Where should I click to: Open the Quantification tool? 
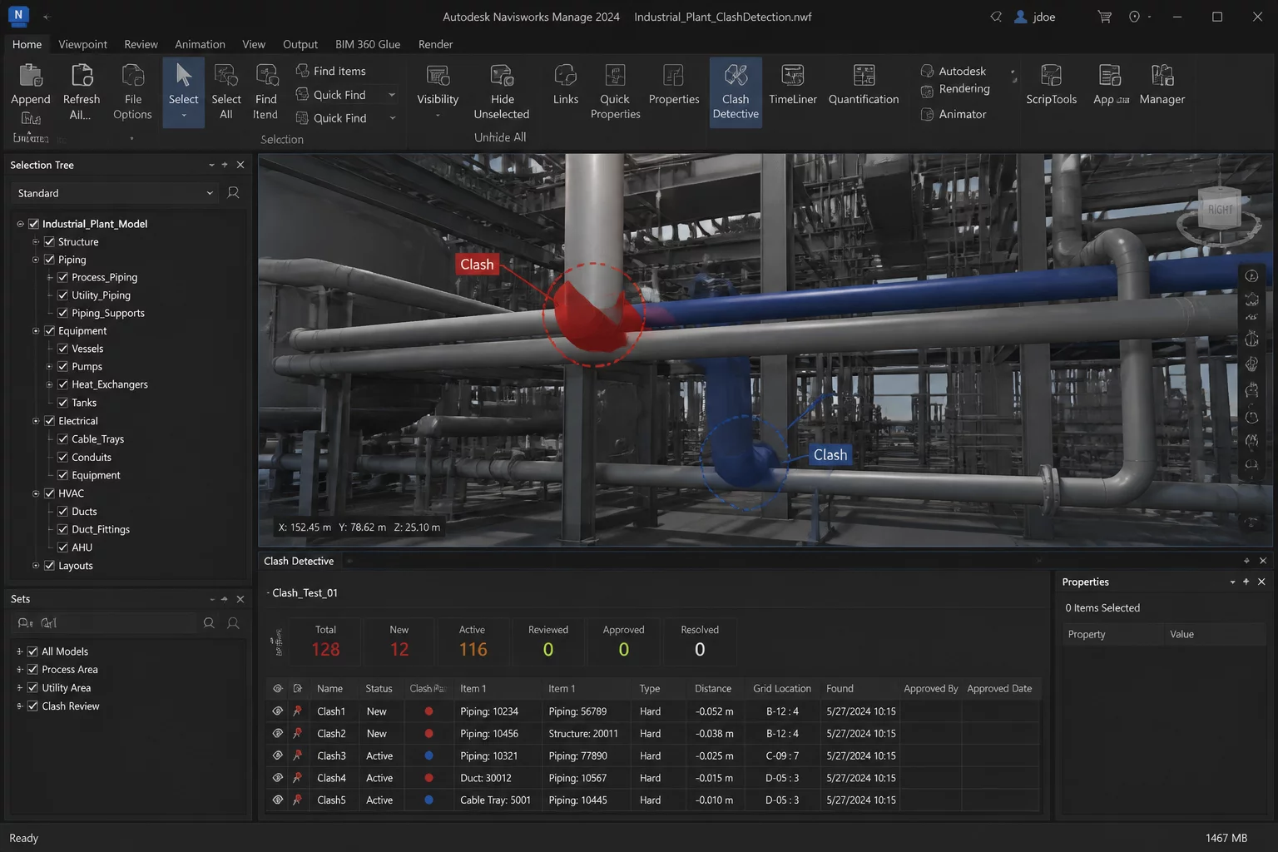[864, 85]
